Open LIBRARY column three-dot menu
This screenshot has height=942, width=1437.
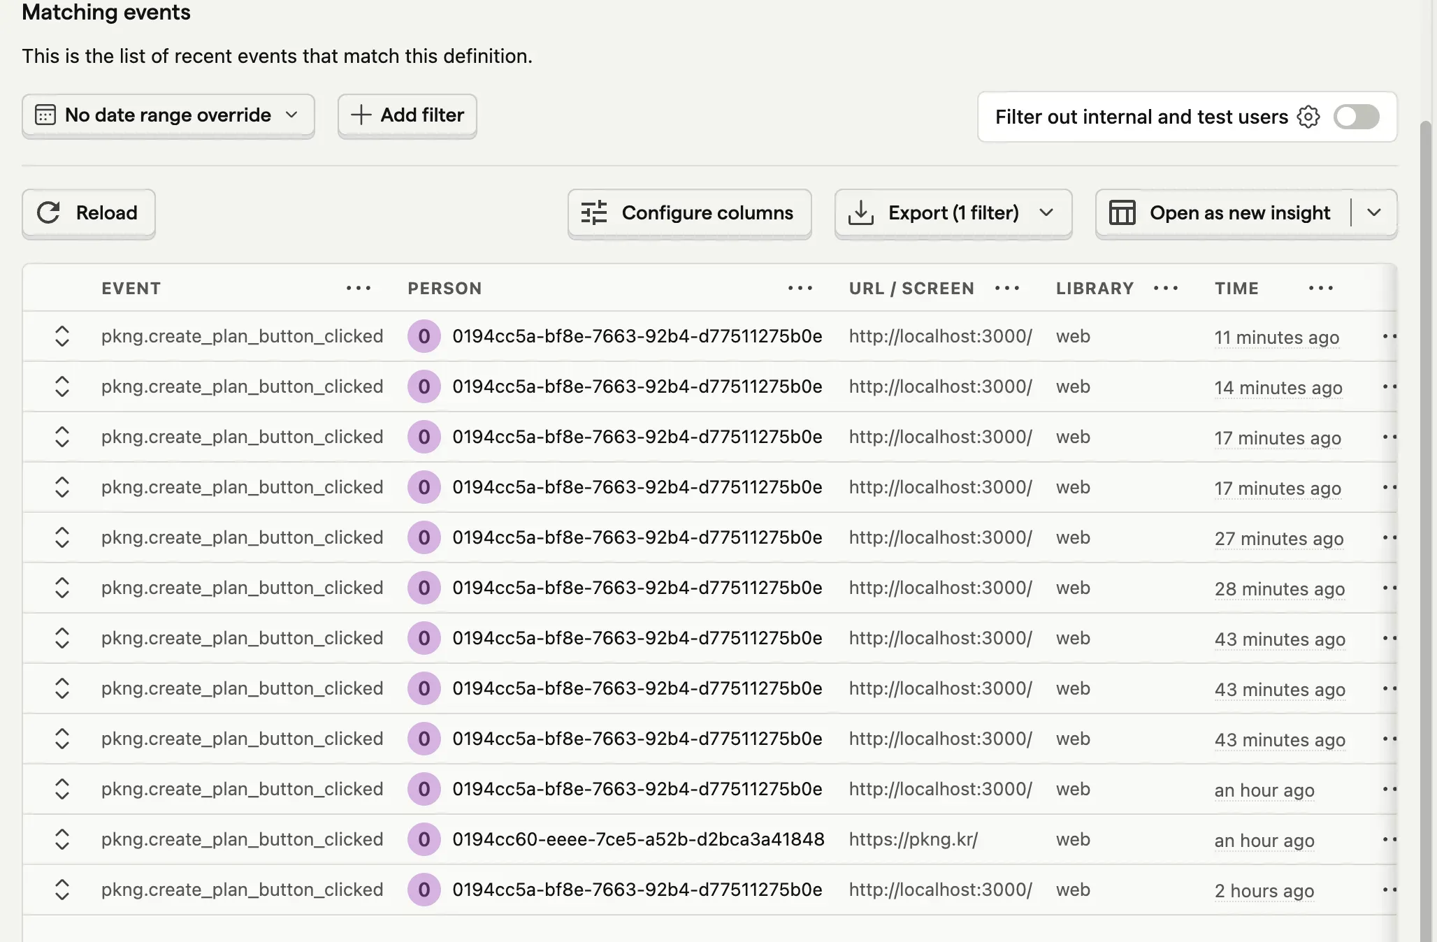click(1166, 288)
